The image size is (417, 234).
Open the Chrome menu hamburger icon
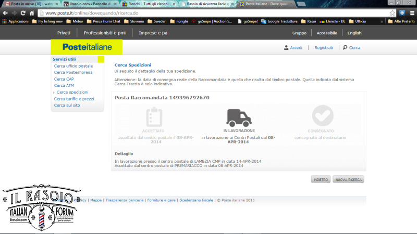(x=412, y=13)
